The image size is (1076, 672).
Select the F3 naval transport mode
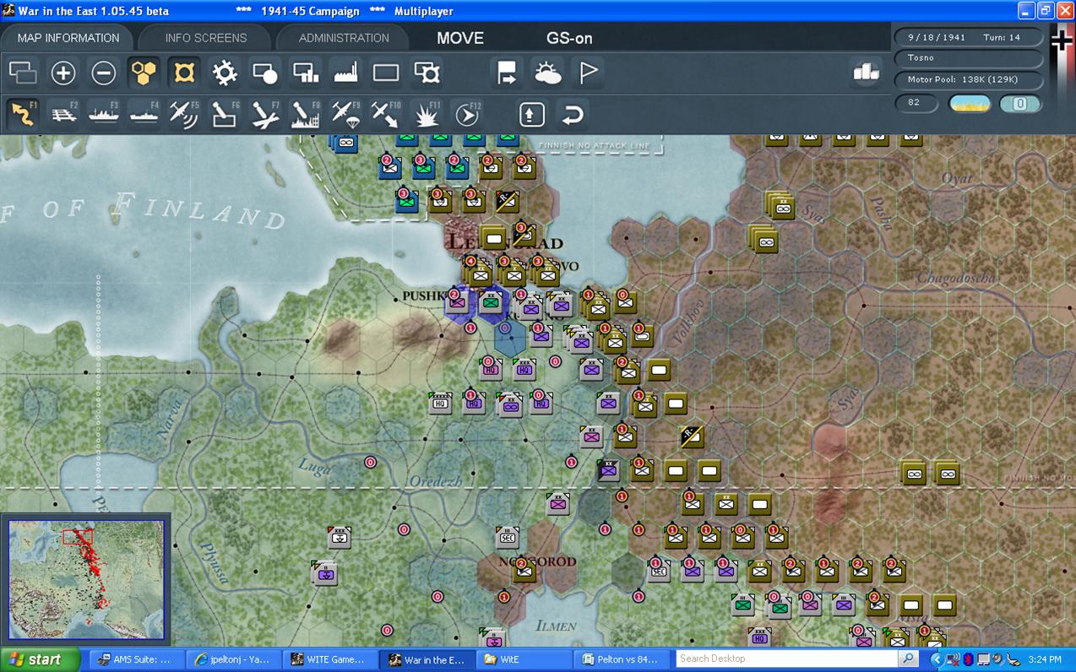[104, 114]
